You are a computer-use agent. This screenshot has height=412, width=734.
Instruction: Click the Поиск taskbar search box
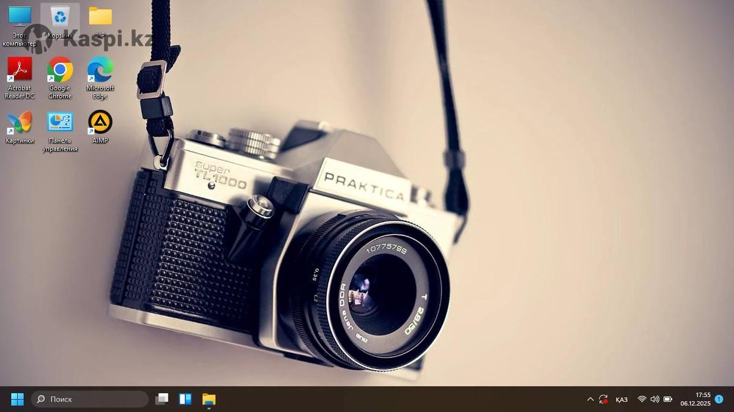tap(90, 399)
